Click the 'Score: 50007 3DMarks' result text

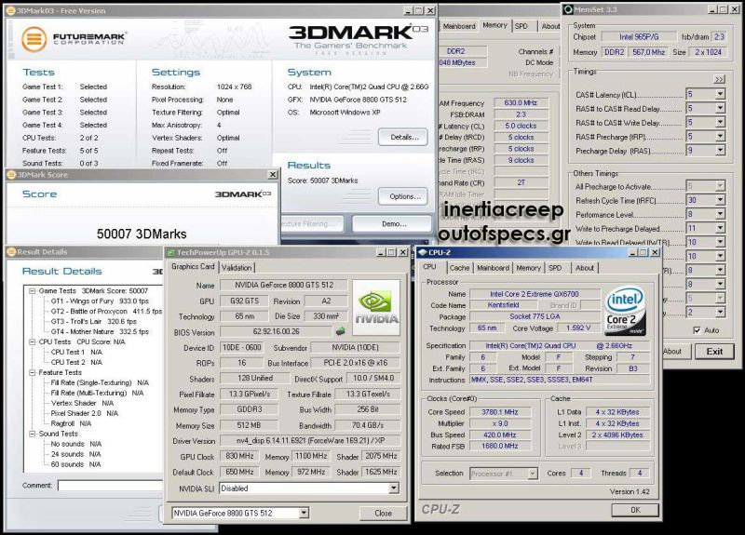coord(322,181)
